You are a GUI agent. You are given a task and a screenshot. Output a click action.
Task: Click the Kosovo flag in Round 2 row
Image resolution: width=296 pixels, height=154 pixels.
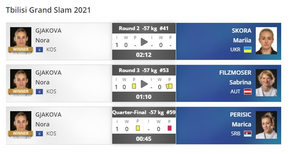(39, 50)
